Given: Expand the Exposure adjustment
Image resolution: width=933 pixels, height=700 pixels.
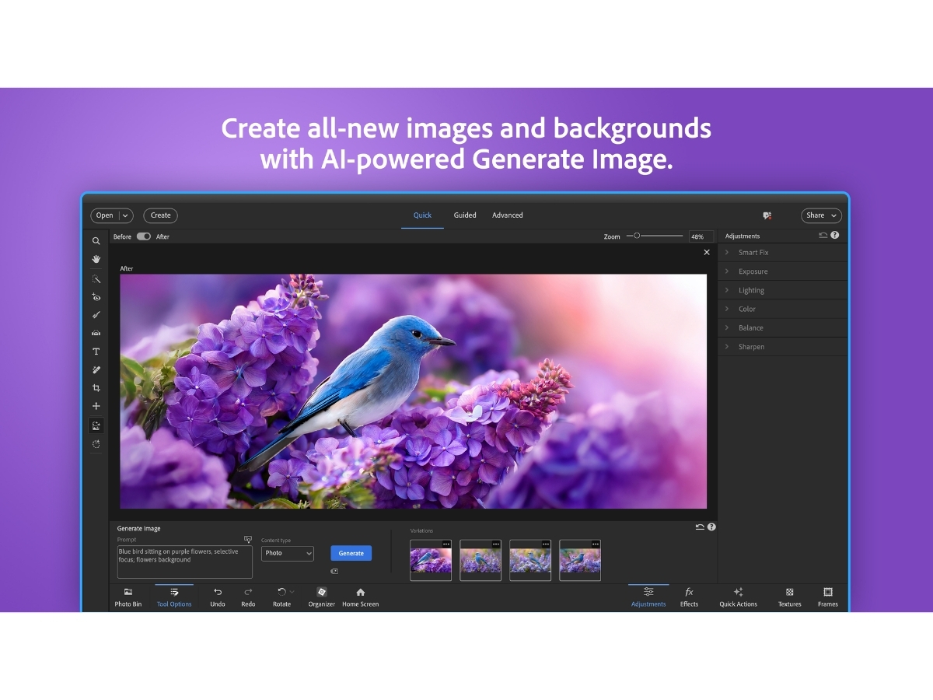Looking at the screenshot, I should click(782, 271).
